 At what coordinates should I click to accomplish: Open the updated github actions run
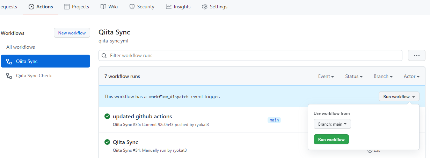(x=142, y=116)
